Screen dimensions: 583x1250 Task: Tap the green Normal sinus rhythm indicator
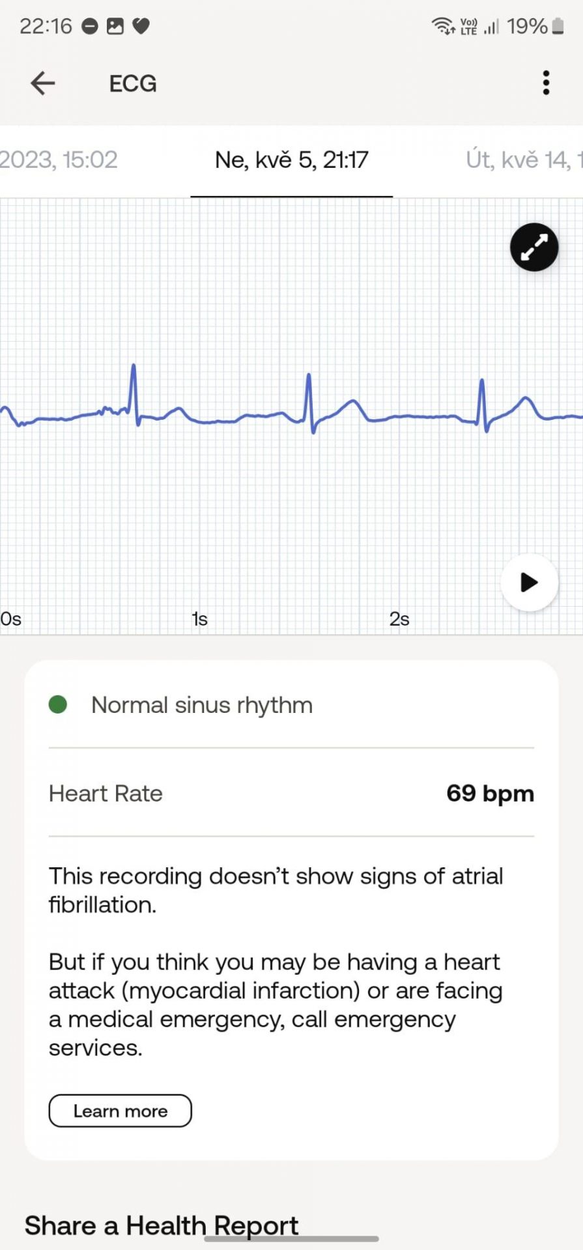coord(58,704)
